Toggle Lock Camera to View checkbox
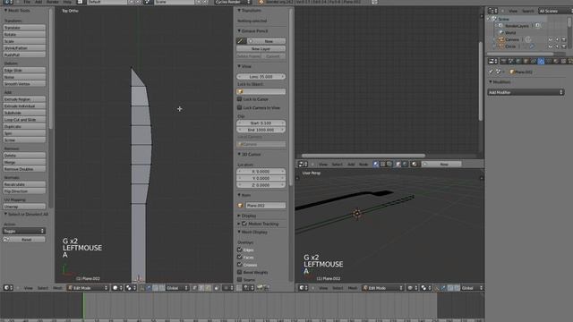The height and width of the screenshot is (322, 573). click(240, 107)
